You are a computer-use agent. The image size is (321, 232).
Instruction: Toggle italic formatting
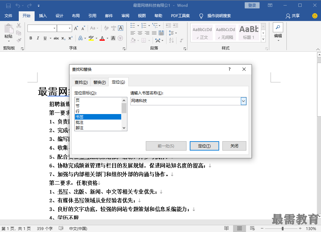(x=38, y=38)
